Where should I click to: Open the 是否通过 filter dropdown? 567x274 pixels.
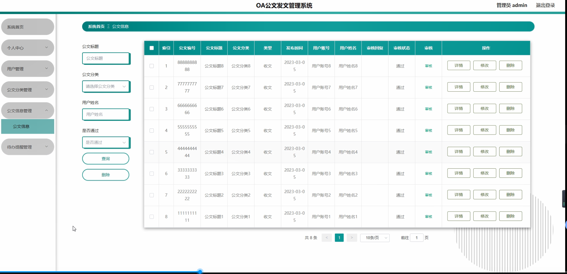click(106, 142)
